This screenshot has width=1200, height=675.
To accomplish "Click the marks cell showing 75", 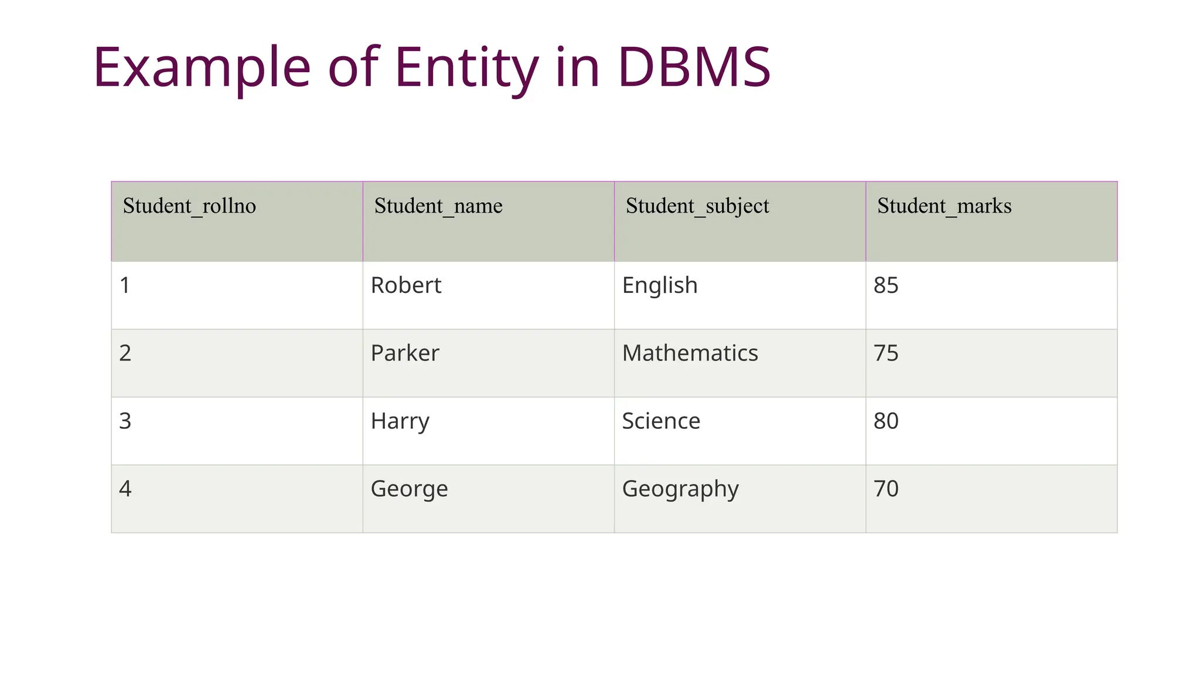I will click(x=991, y=363).
